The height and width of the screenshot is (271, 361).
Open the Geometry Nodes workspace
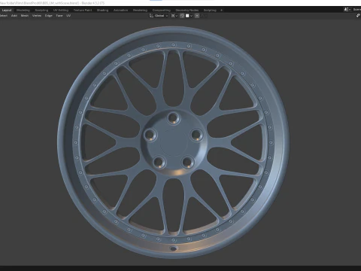pos(187,10)
